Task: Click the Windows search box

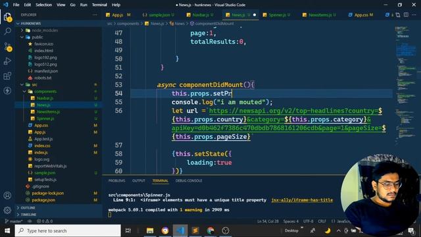Action: (68, 231)
